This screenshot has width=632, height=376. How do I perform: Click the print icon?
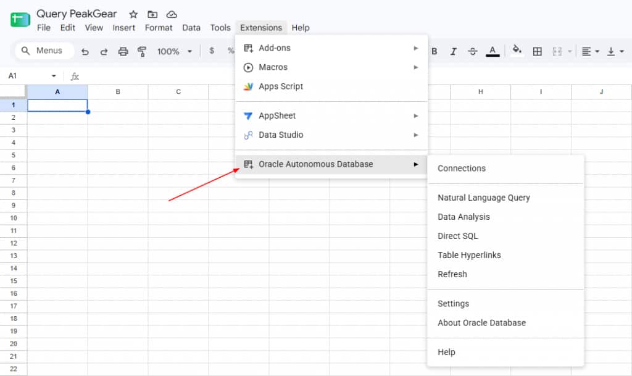123,51
